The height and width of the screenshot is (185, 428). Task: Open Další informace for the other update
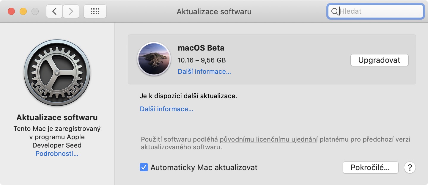click(166, 109)
